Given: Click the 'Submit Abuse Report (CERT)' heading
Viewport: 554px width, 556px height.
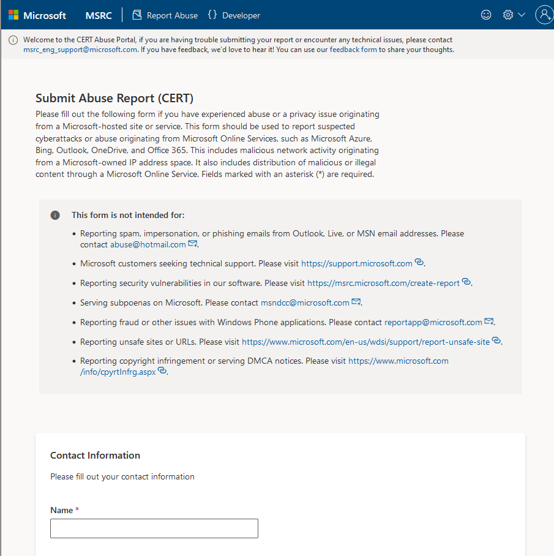Looking at the screenshot, I should [114, 98].
